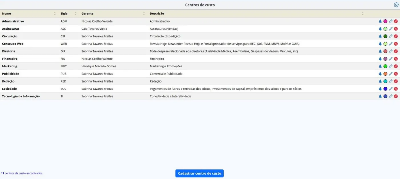Click the dark green swatch for Circulação
400x179 pixels.
coord(385,36)
